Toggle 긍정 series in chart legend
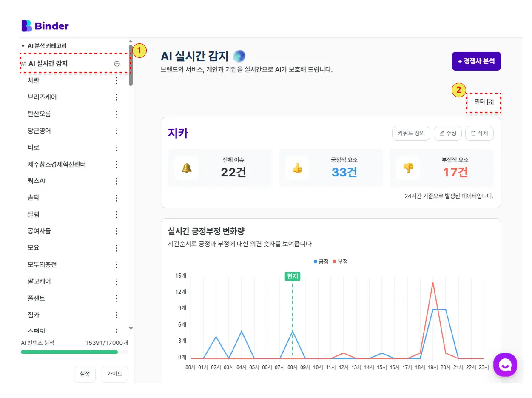The image size is (532, 398). (x=321, y=262)
